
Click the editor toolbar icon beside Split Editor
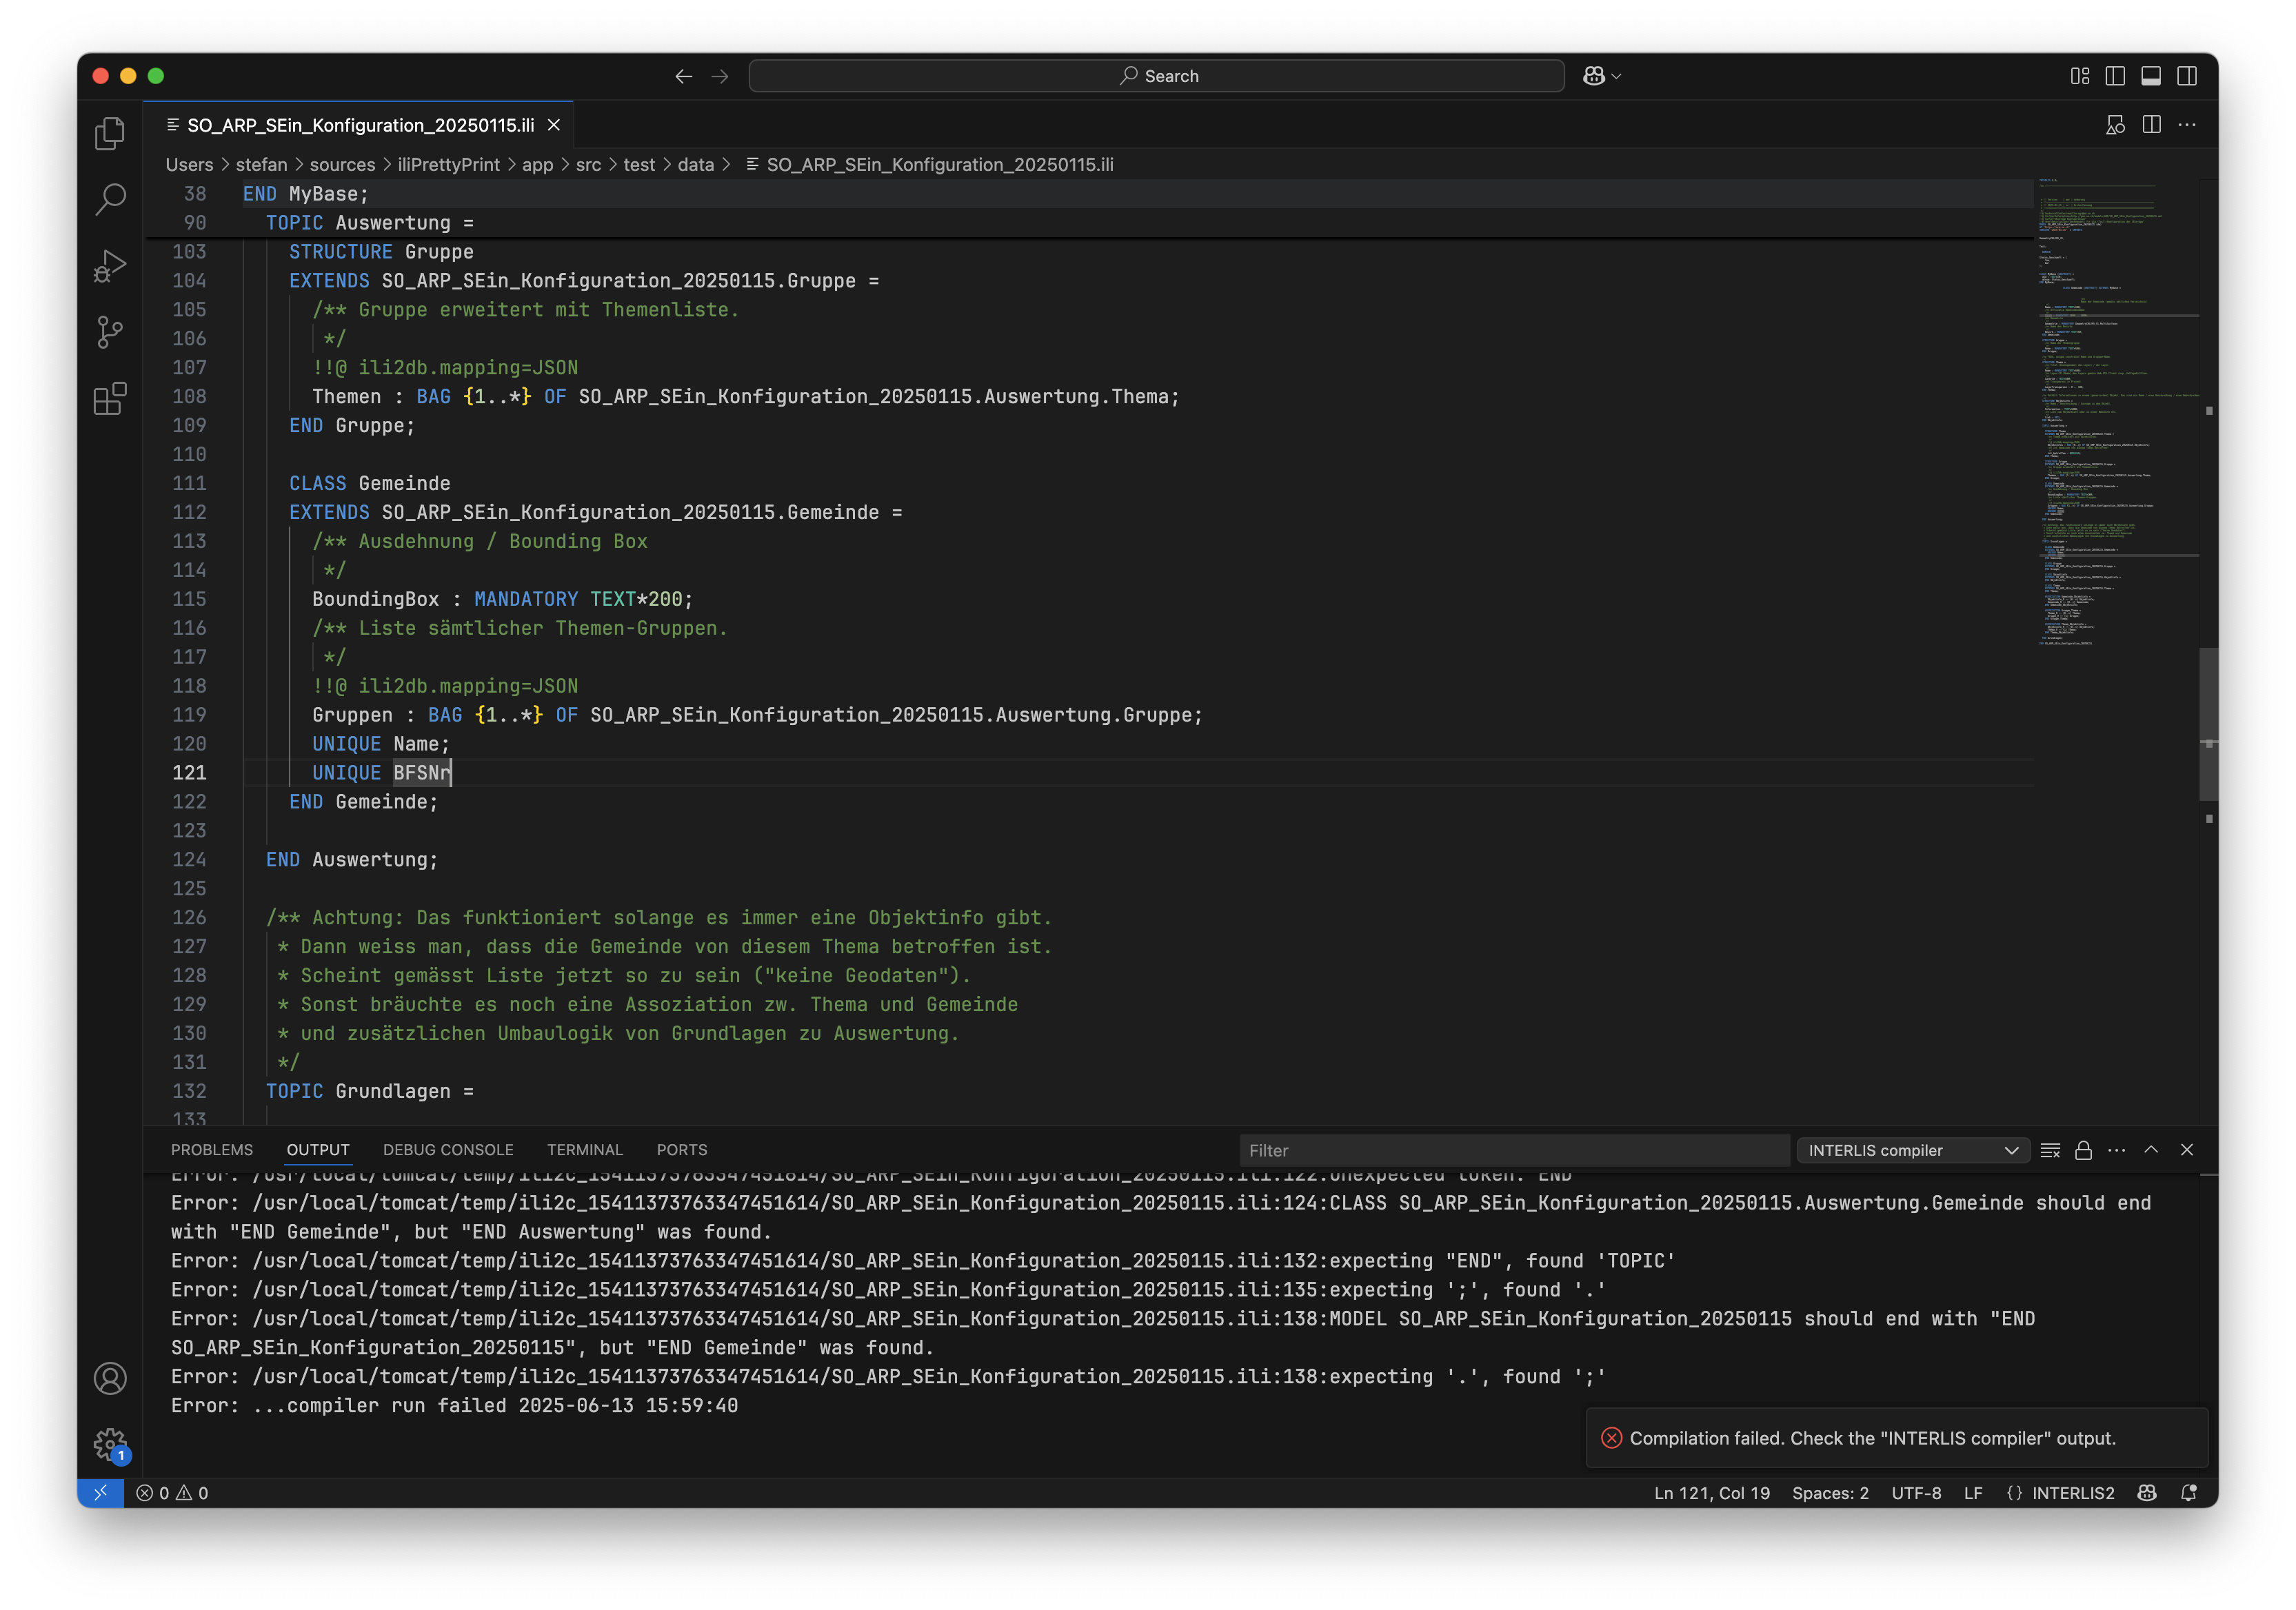(2115, 125)
